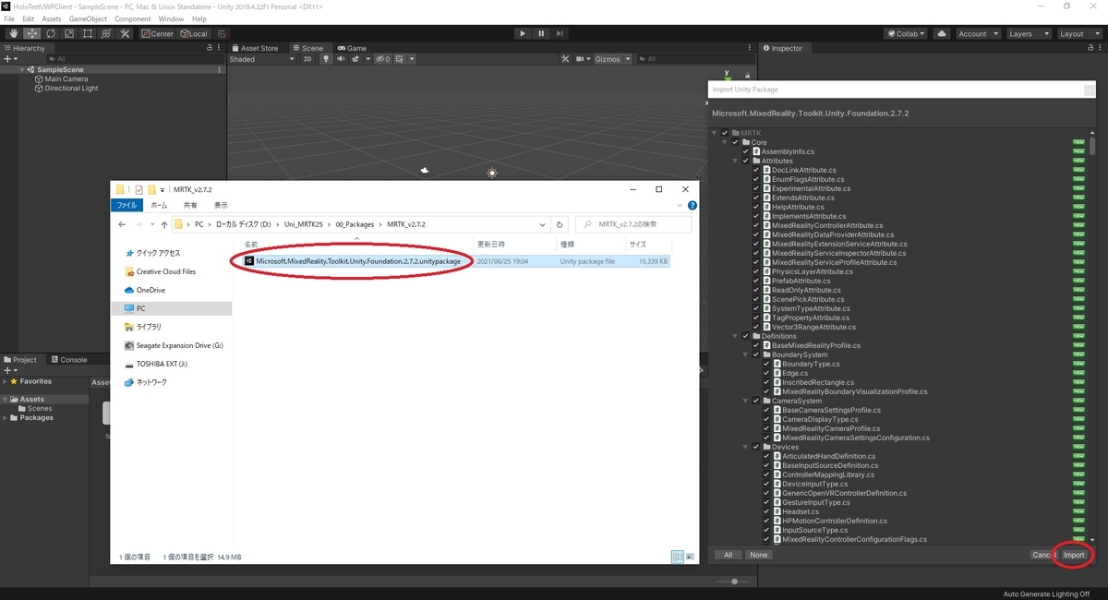Image resolution: width=1108 pixels, height=600 pixels.
Task: Open Unity cloud services icon
Action: [x=941, y=33]
